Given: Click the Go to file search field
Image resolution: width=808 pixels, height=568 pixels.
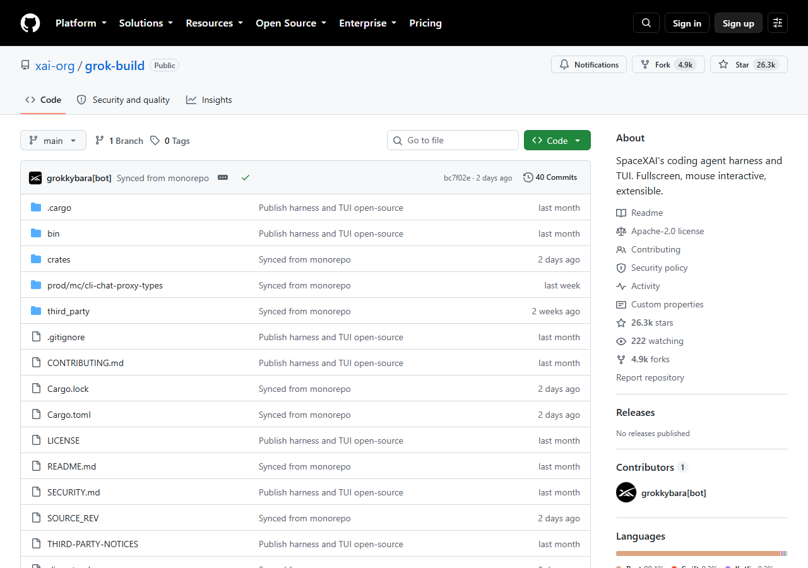Looking at the screenshot, I should coord(453,140).
